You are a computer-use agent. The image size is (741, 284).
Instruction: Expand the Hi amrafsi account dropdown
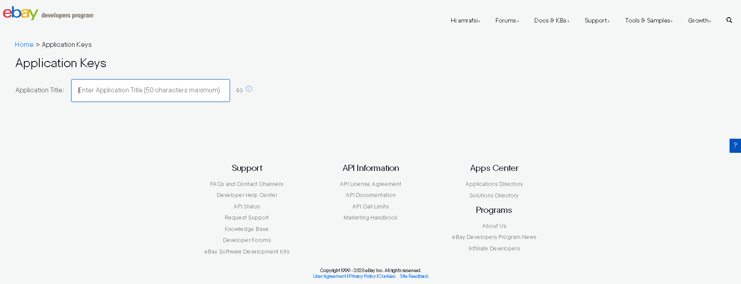pos(465,20)
